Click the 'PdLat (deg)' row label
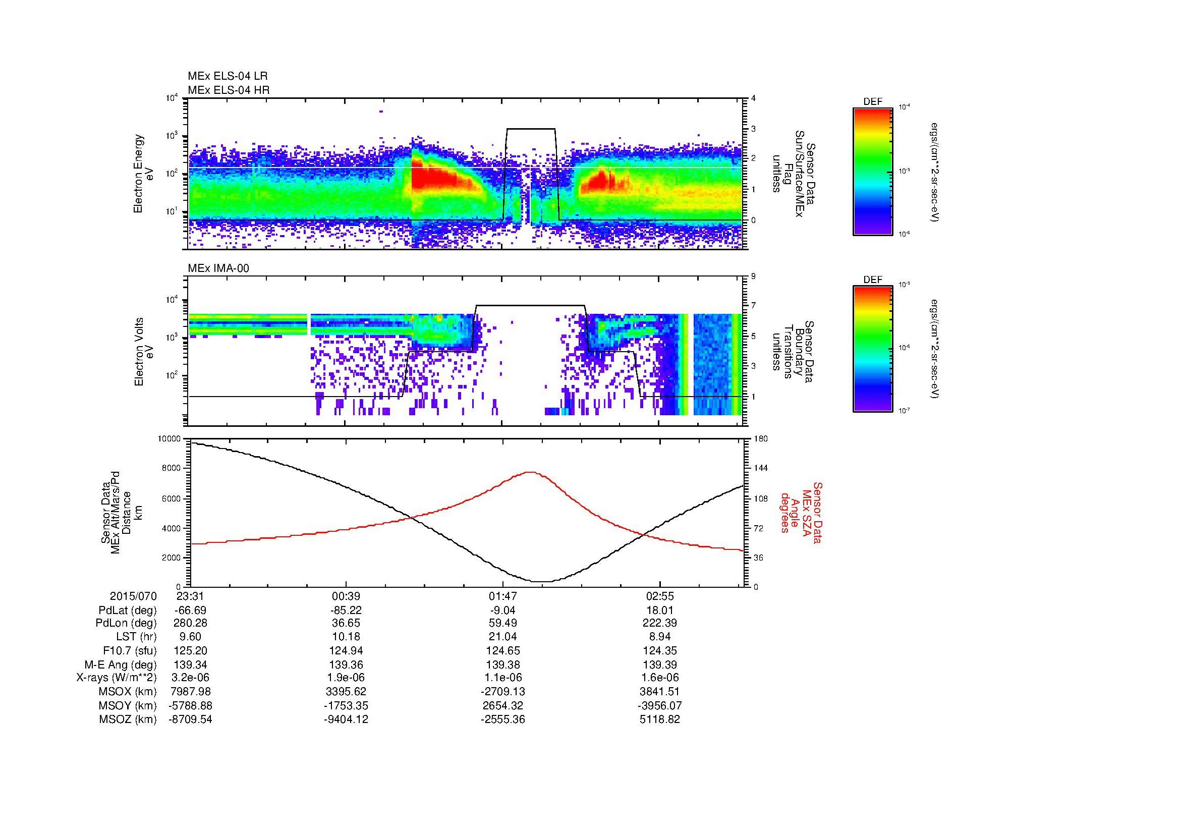 (128, 610)
